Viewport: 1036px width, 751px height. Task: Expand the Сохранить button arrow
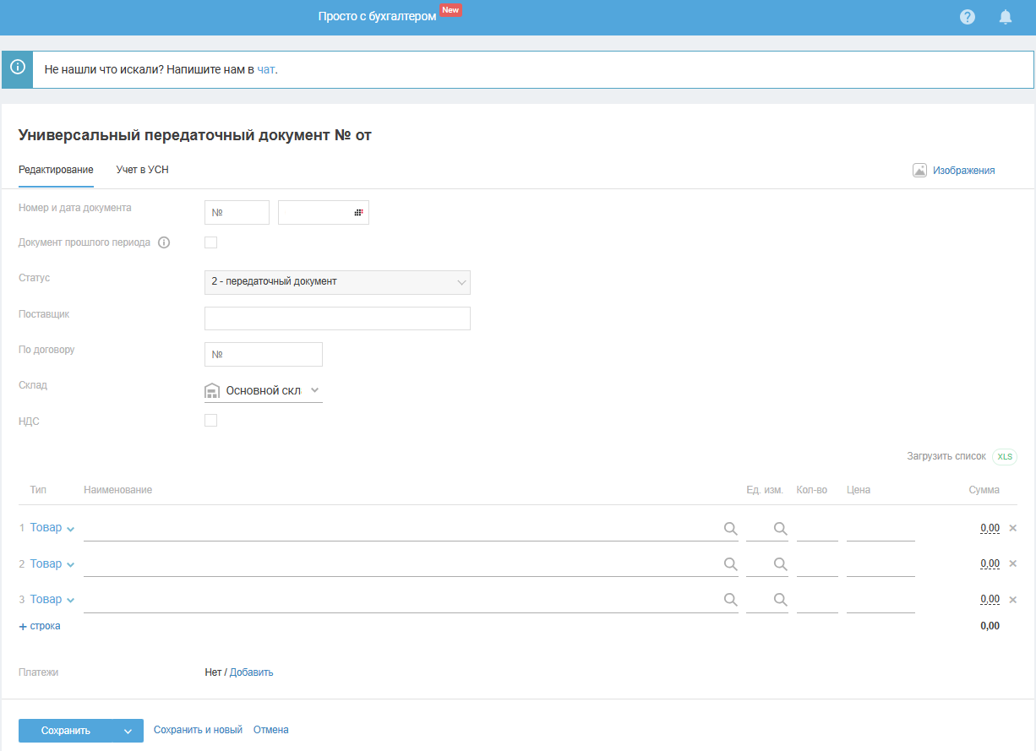coord(128,731)
